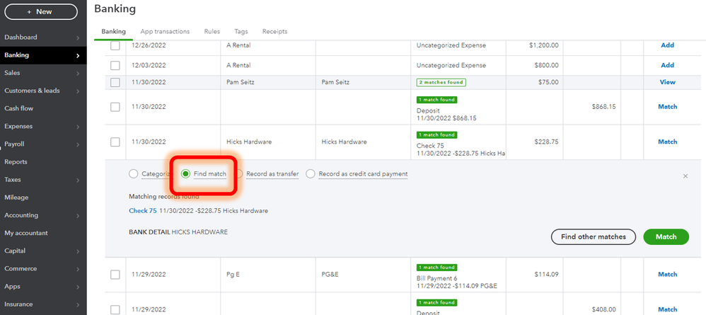Go to Mileage in sidebar
The height and width of the screenshot is (315, 706).
click(16, 197)
